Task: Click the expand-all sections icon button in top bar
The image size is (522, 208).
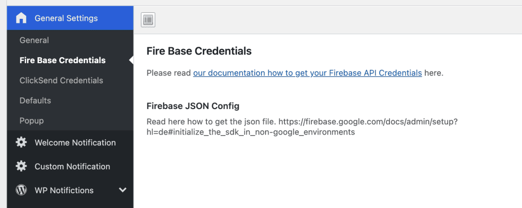Action: pos(148,20)
